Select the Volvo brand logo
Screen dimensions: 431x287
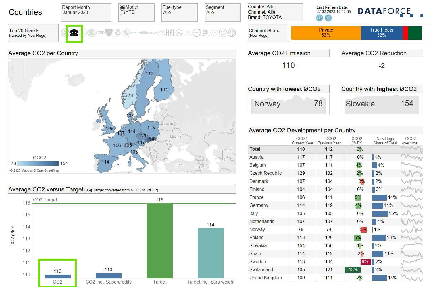click(196, 33)
